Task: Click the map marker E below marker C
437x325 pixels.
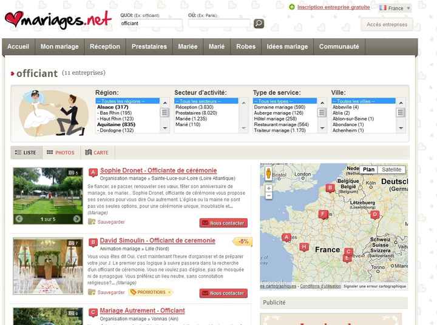Action: click(347, 259)
